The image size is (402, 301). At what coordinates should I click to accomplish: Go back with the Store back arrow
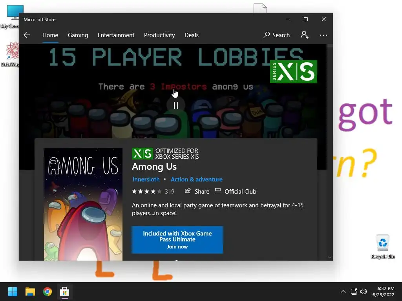(27, 35)
